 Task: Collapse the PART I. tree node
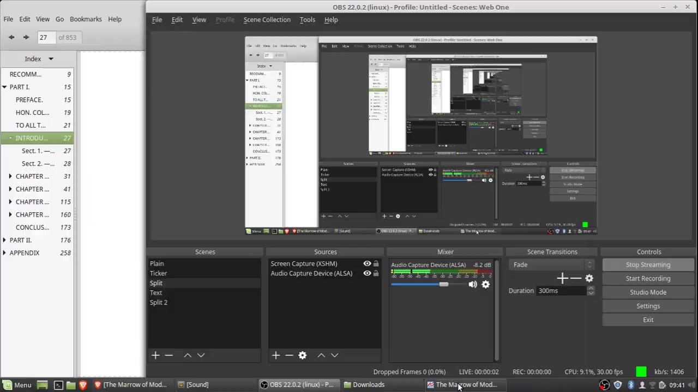(x=4, y=87)
